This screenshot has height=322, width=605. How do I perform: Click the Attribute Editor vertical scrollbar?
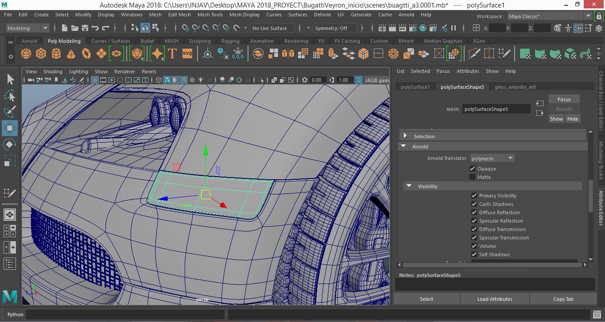(x=590, y=196)
